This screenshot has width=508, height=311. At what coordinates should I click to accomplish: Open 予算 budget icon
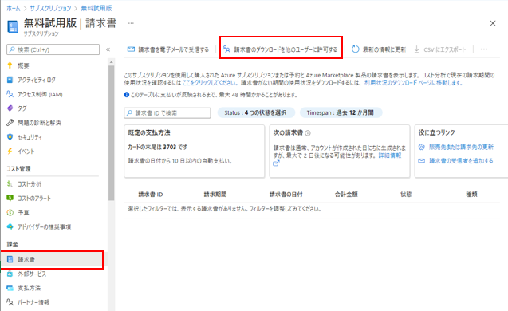(x=10, y=212)
